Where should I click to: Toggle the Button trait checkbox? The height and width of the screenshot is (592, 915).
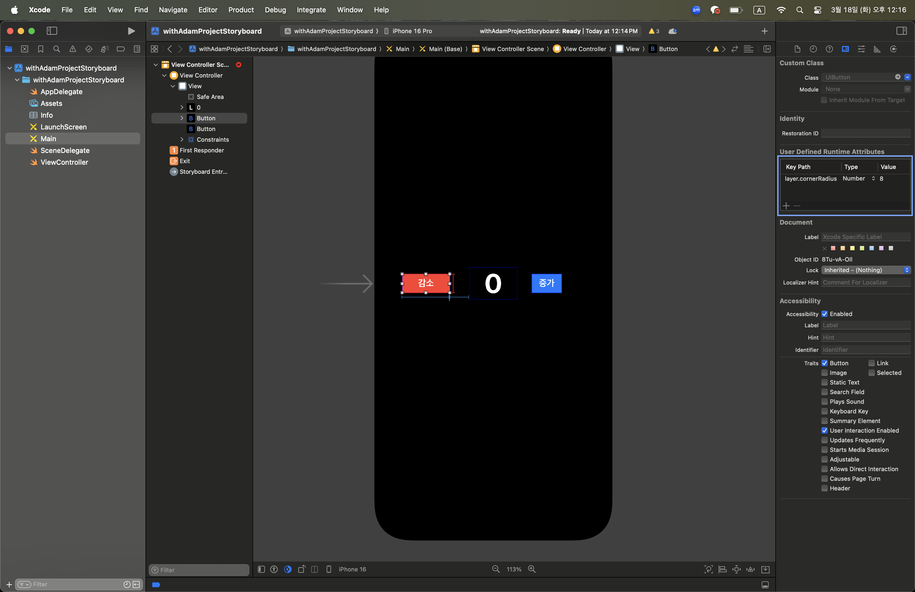(x=824, y=363)
